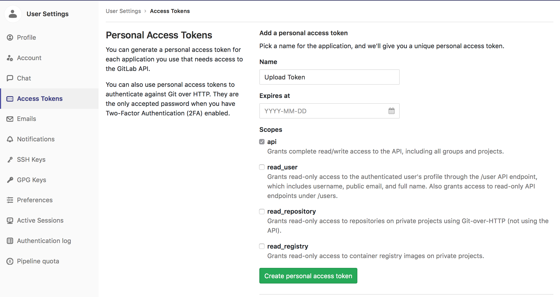Open the calendar date picker icon
This screenshot has width=560, height=297.
pos(391,111)
